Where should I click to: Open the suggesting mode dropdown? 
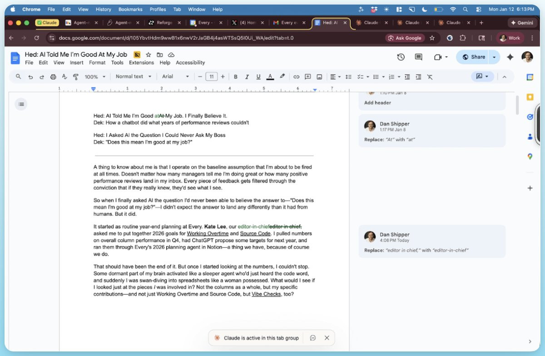coord(482,76)
